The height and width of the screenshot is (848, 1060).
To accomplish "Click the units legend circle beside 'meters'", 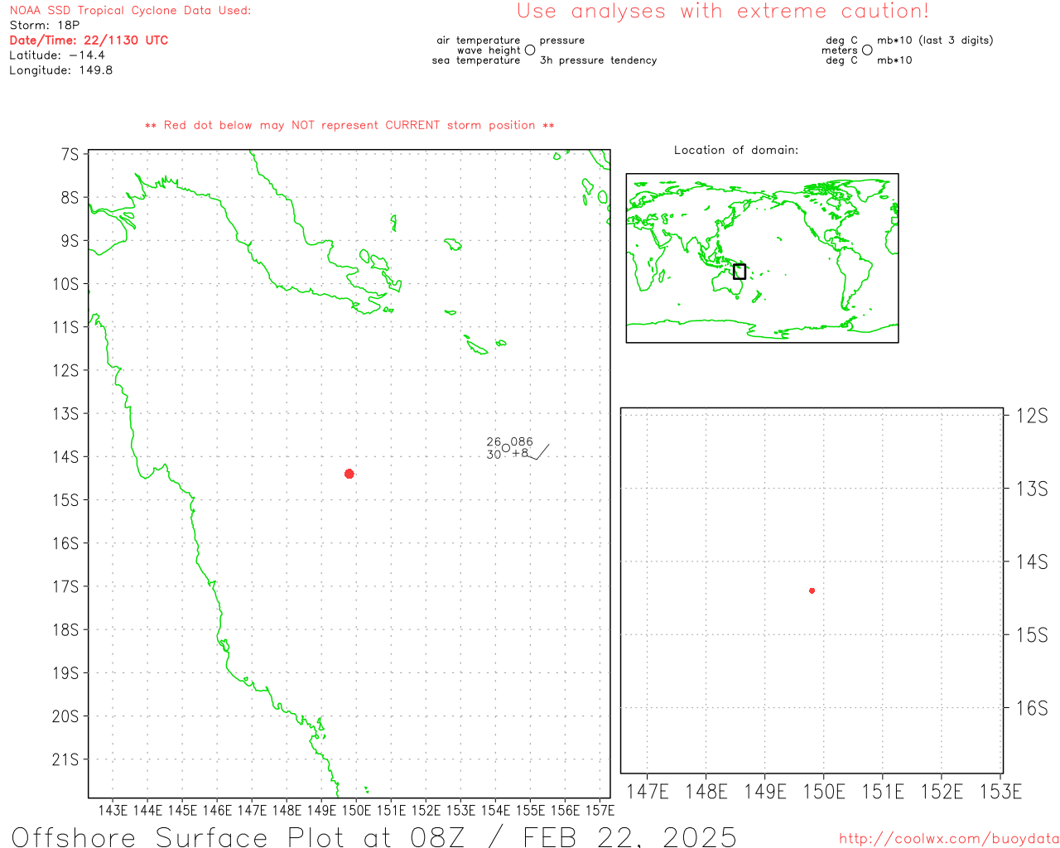I will 867,51.
